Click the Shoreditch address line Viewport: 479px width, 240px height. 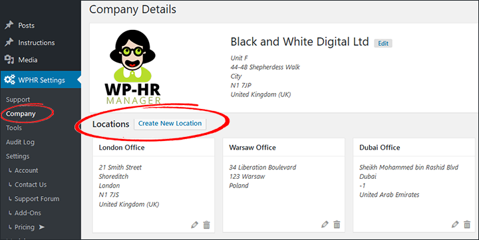click(113, 176)
